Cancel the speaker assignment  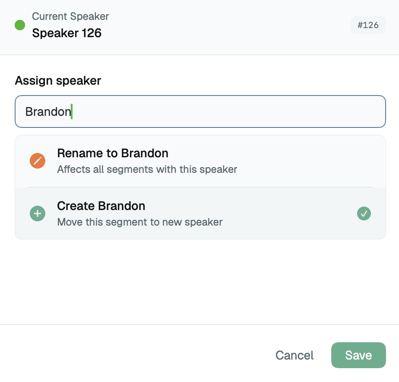[294, 355]
